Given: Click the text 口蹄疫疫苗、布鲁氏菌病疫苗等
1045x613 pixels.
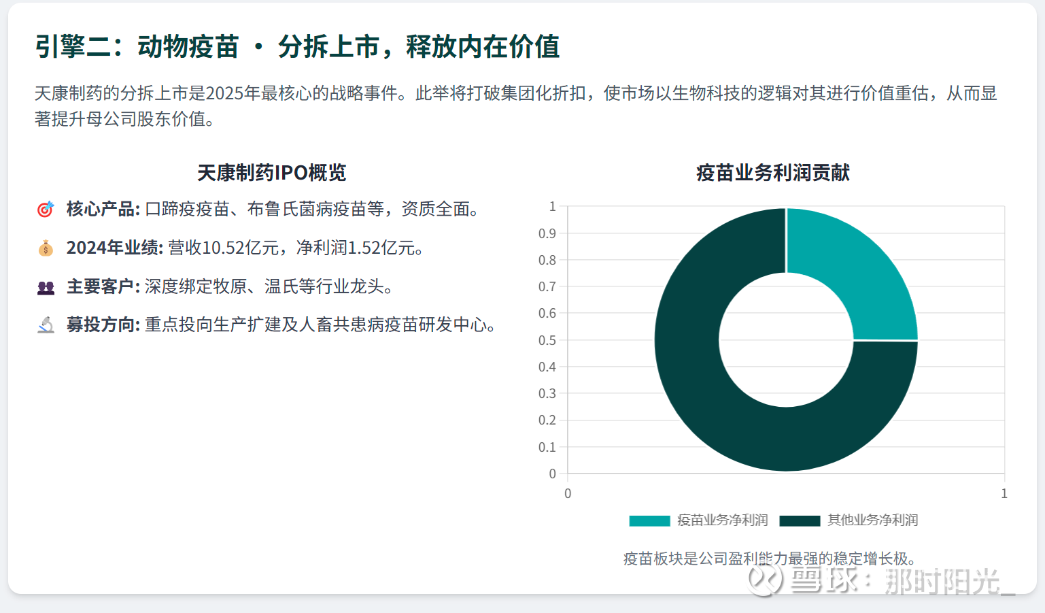Looking at the screenshot, I should (264, 210).
